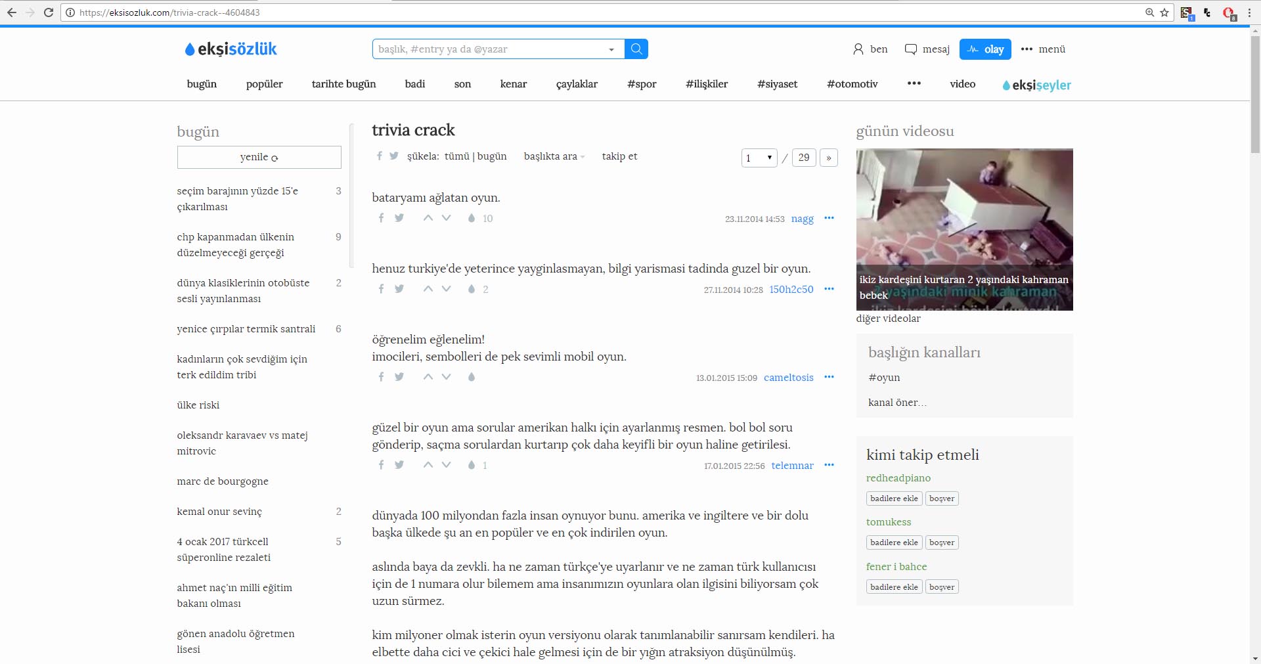Click the search magnifier button
This screenshot has width=1261, height=664.
tap(636, 49)
